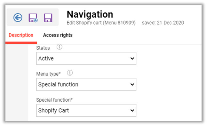Click the Status field label
This screenshot has width=207, height=126.
coord(43,48)
